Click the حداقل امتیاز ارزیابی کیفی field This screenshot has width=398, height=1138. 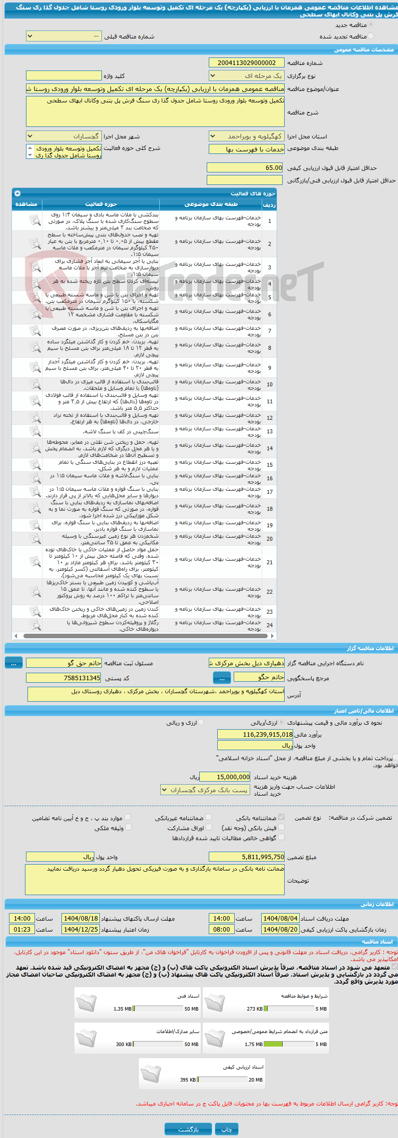click(x=245, y=167)
